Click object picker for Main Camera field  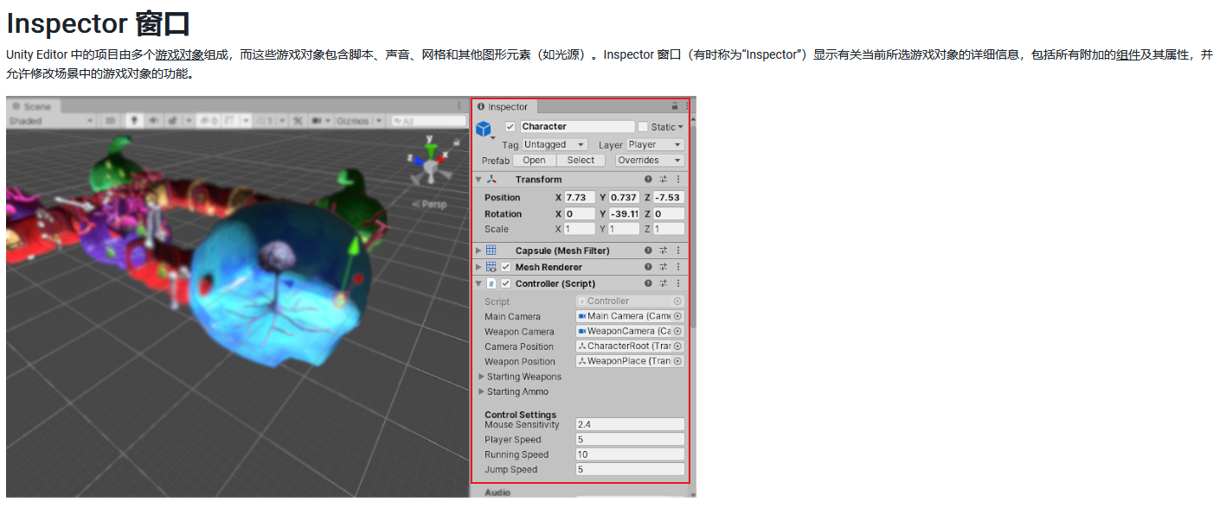pos(677,316)
